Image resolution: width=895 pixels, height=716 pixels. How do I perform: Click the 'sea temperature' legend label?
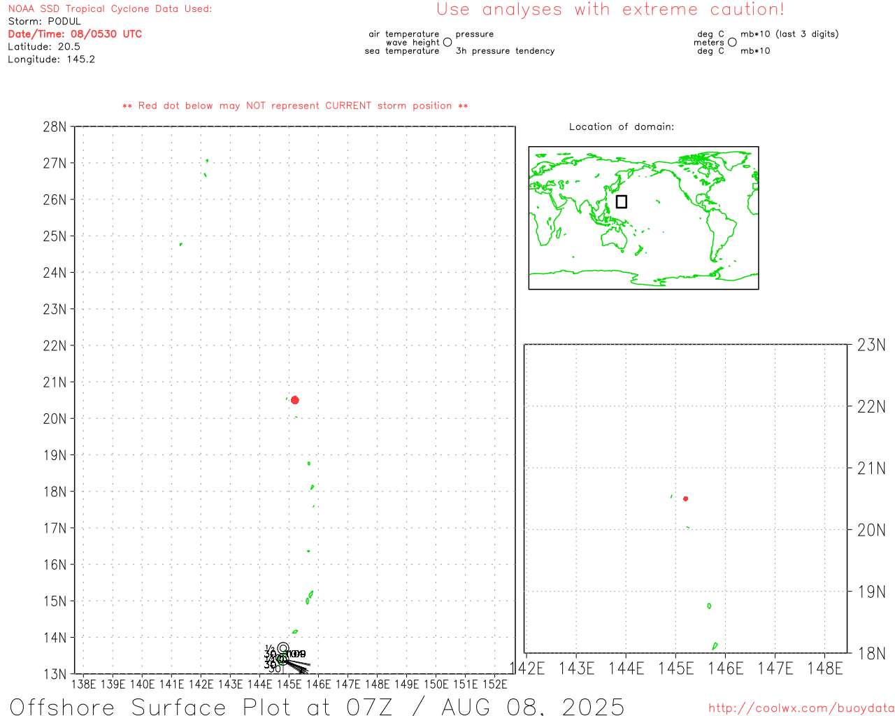[x=402, y=50]
